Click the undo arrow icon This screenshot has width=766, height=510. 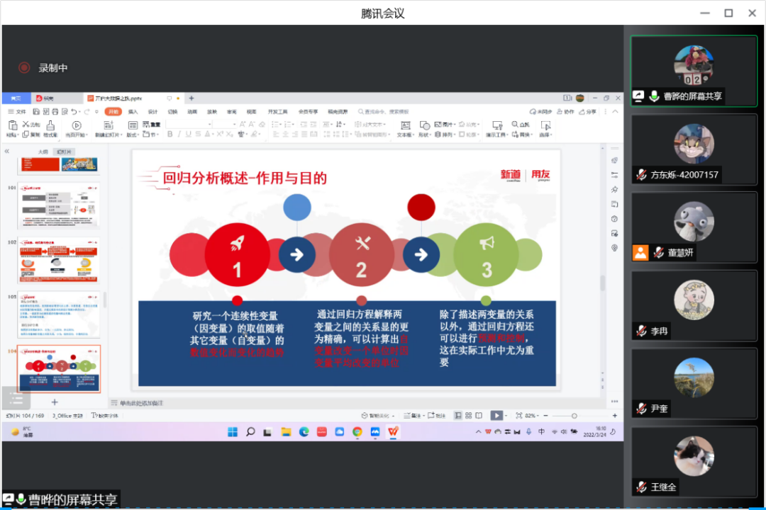click(74, 112)
